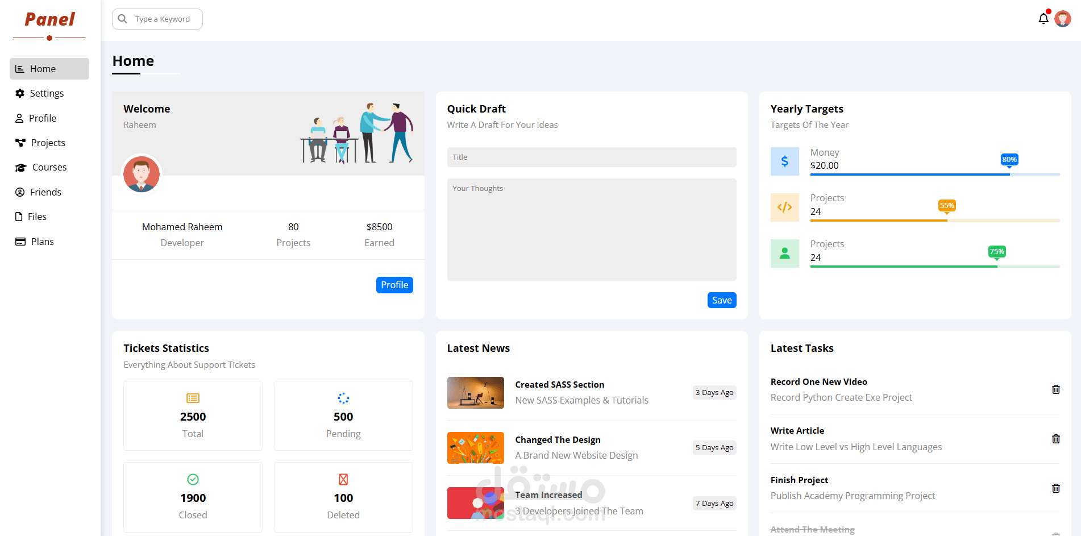The width and height of the screenshot is (1081, 536).
Task: Click the Finish Project task title
Action: pos(800,480)
